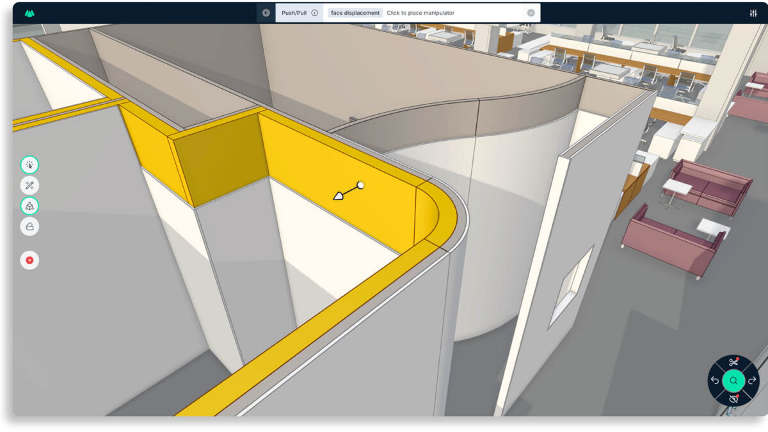Click the white handle dot on the manipulator

pos(360,185)
